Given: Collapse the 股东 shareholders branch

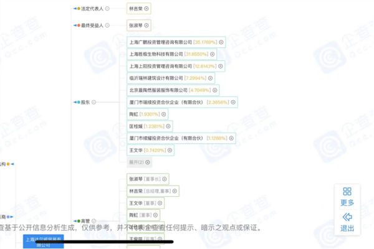Looking at the screenshot, I should coord(94,102).
